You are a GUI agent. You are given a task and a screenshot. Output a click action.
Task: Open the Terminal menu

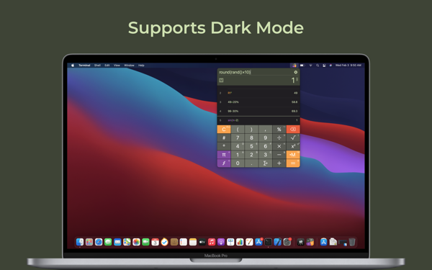tap(84, 66)
